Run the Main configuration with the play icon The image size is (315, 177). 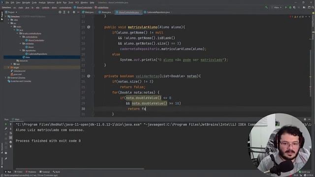tap(286, 7)
